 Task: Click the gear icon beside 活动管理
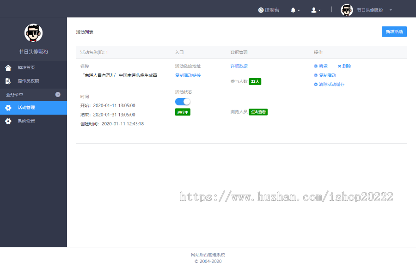(x=8, y=108)
